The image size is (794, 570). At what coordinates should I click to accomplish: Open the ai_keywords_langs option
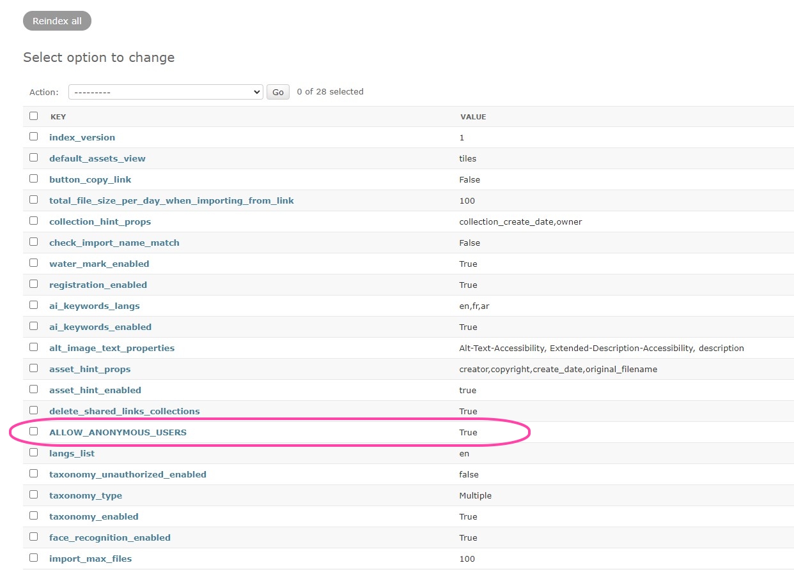(x=95, y=306)
